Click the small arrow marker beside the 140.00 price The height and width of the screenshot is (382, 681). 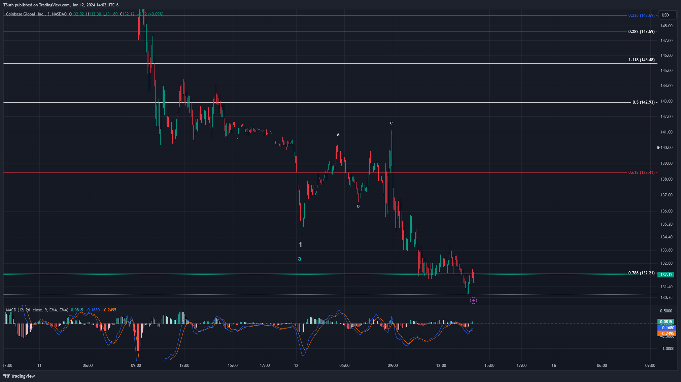[658, 148]
